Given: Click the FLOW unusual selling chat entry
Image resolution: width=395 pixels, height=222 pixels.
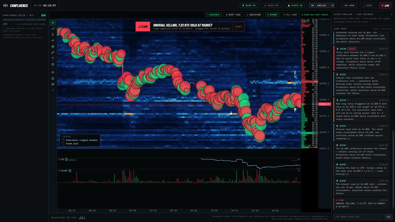Looking at the screenshot, I should pyautogui.click(x=361, y=203).
